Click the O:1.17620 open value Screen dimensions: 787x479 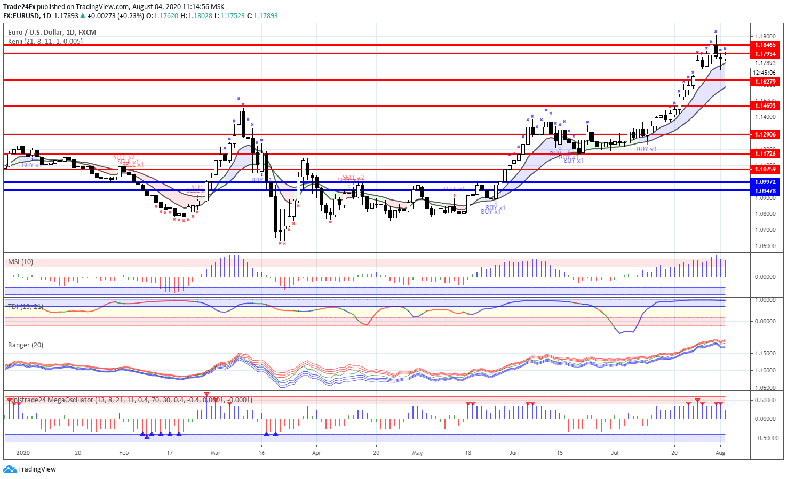pos(162,15)
